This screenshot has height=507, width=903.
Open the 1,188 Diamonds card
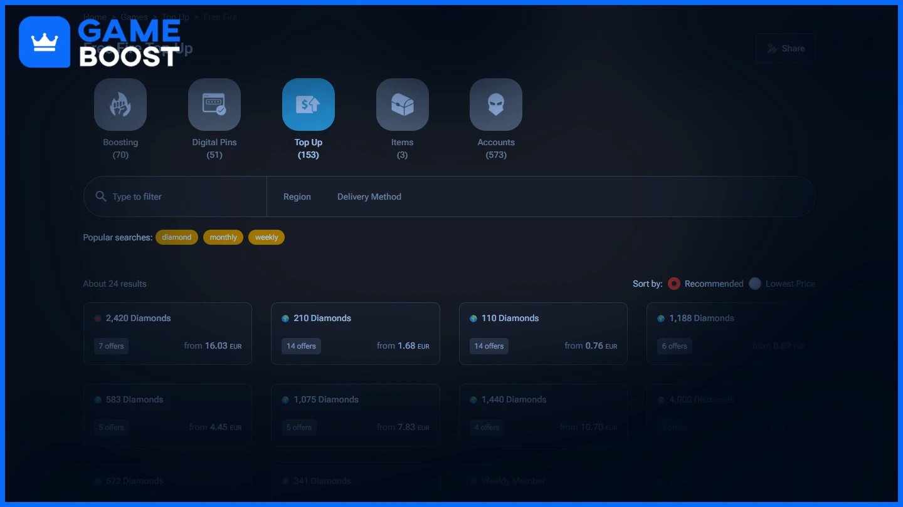(x=731, y=334)
